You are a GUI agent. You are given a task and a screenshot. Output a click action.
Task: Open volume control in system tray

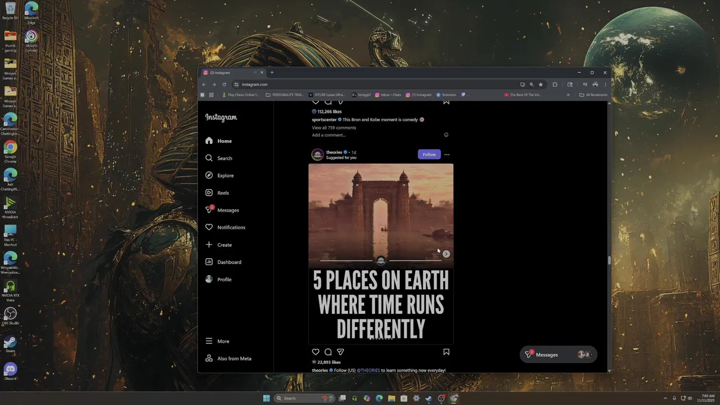pyautogui.click(x=690, y=398)
